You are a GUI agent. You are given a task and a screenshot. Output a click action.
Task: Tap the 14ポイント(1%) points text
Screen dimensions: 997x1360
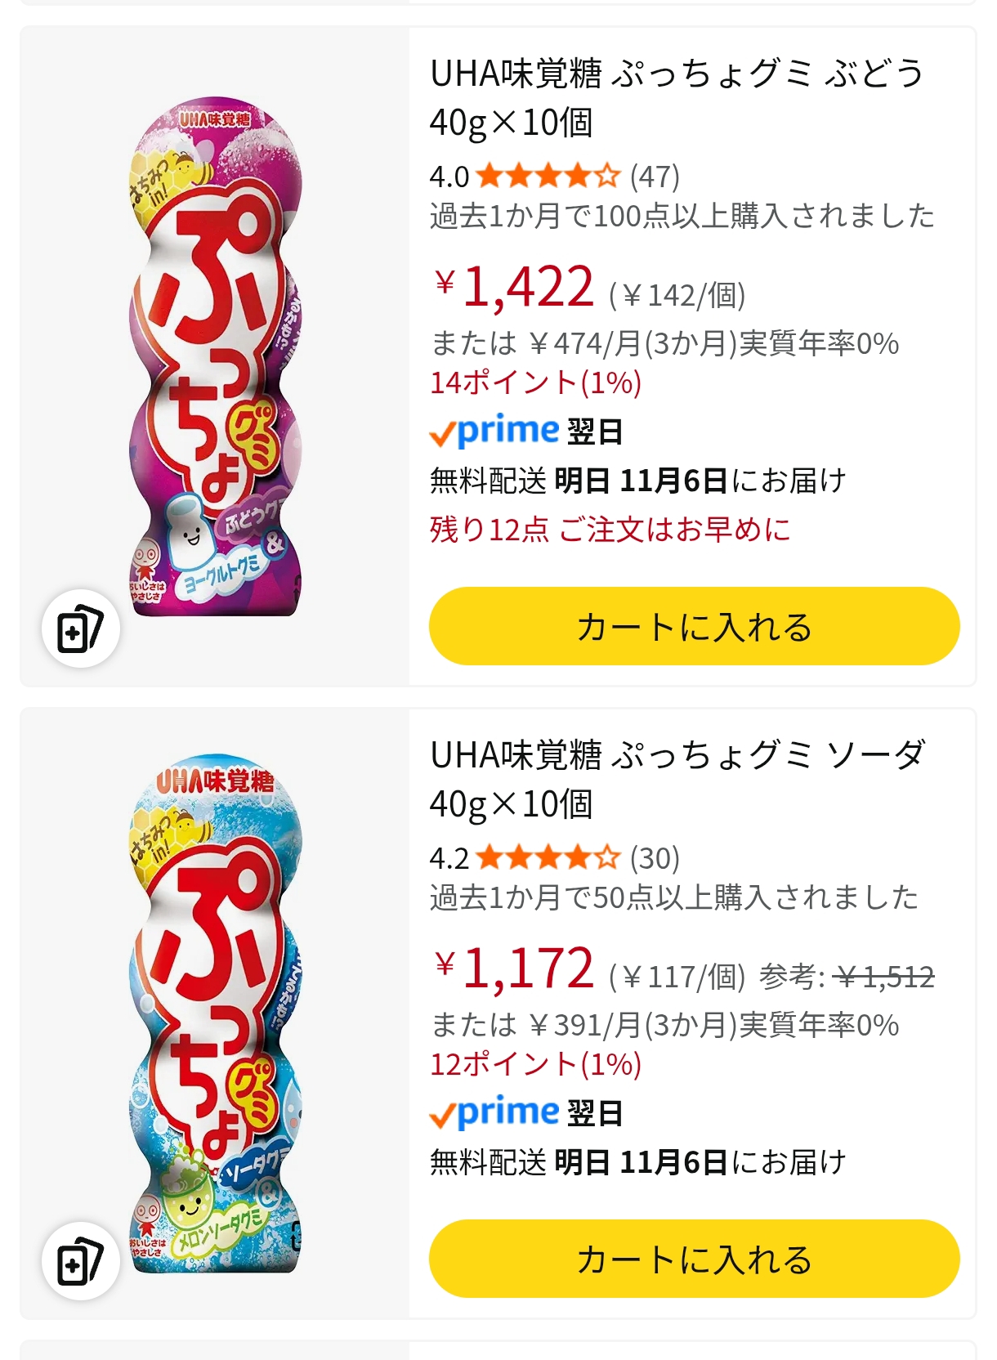[535, 382]
